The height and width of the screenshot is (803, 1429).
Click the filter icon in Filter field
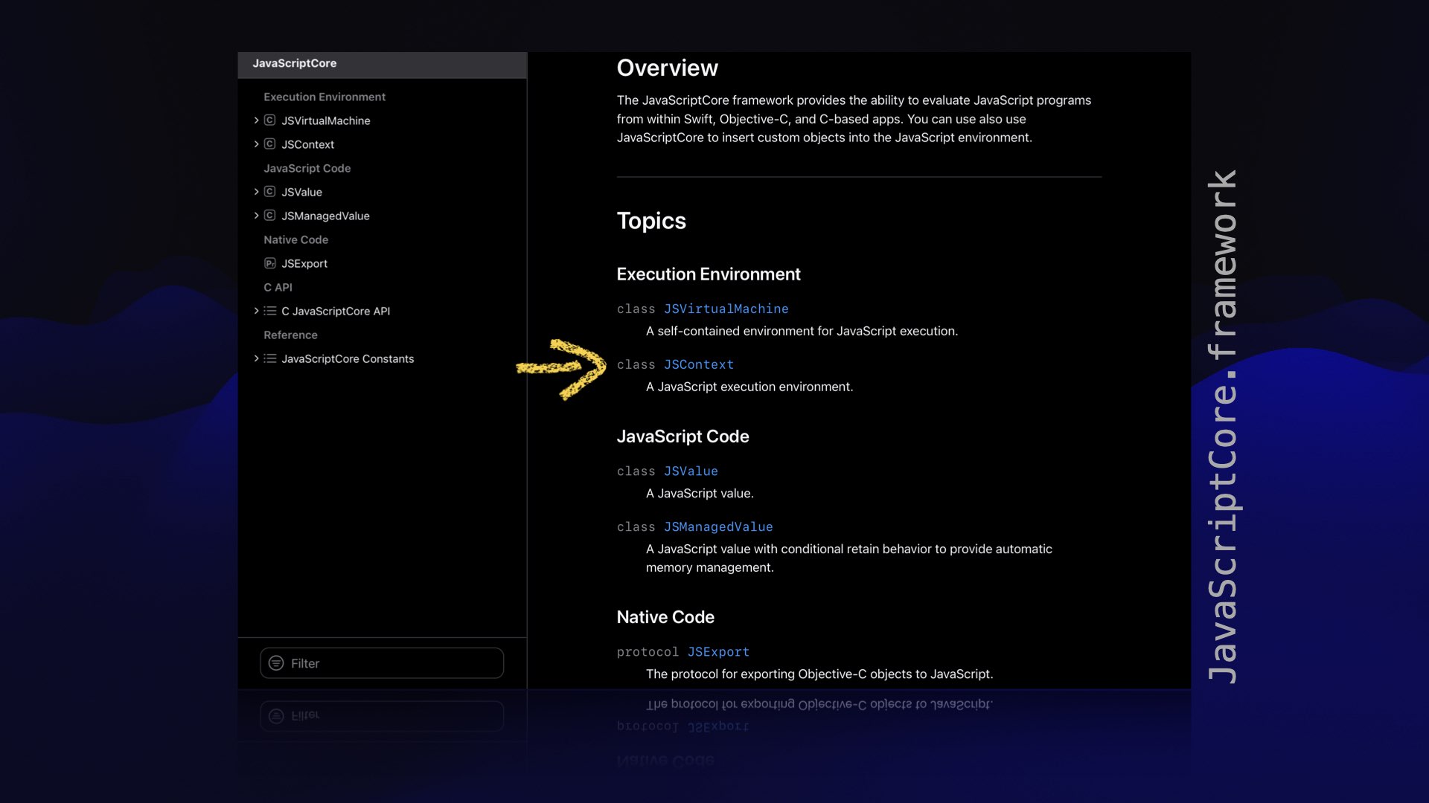tap(276, 663)
